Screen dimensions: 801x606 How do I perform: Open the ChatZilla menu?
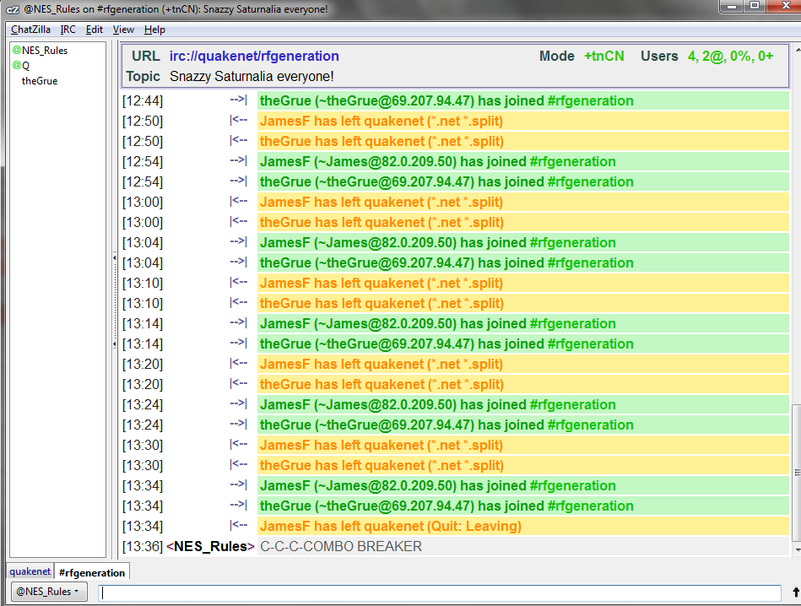click(30, 30)
